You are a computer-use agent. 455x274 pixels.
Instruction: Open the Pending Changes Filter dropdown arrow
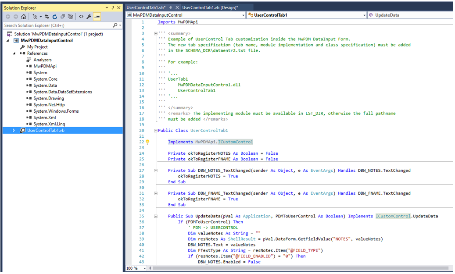(x=41, y=17)
